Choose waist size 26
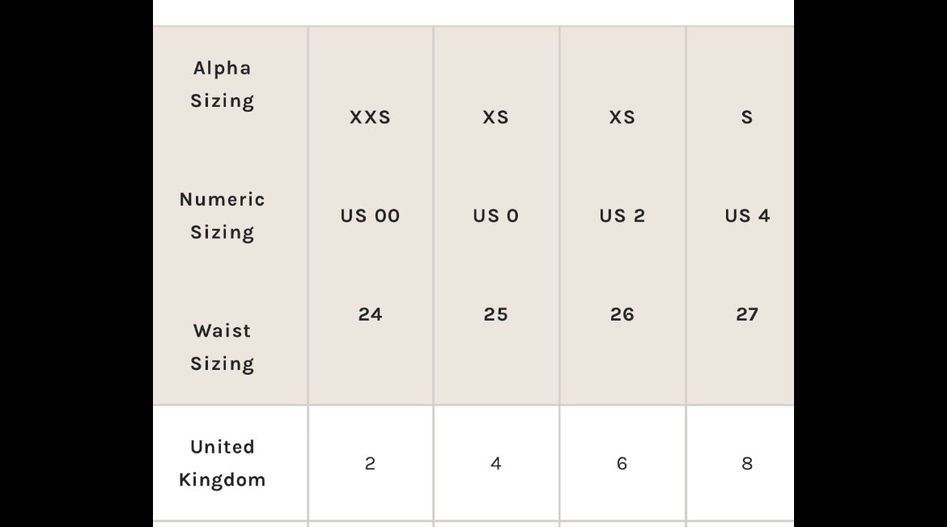This screenshot has height=527, width=947. (622, 314)
